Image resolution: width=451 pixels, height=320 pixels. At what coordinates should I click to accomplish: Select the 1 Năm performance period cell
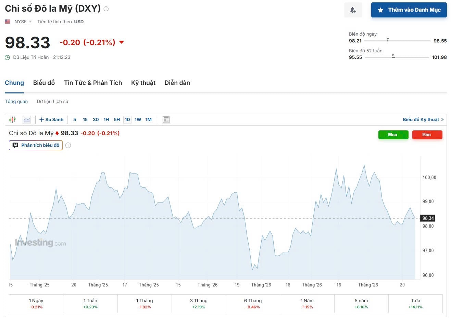pyautogui.click(x=307, y=304)
